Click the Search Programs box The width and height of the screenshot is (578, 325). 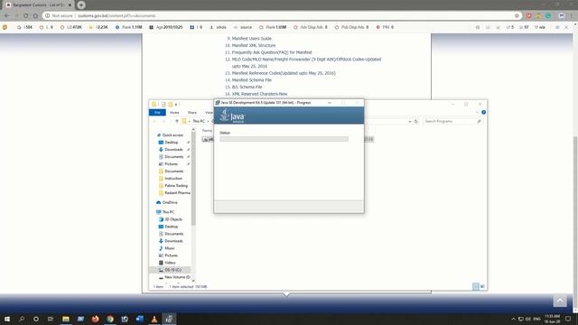[x=452, y=121]
